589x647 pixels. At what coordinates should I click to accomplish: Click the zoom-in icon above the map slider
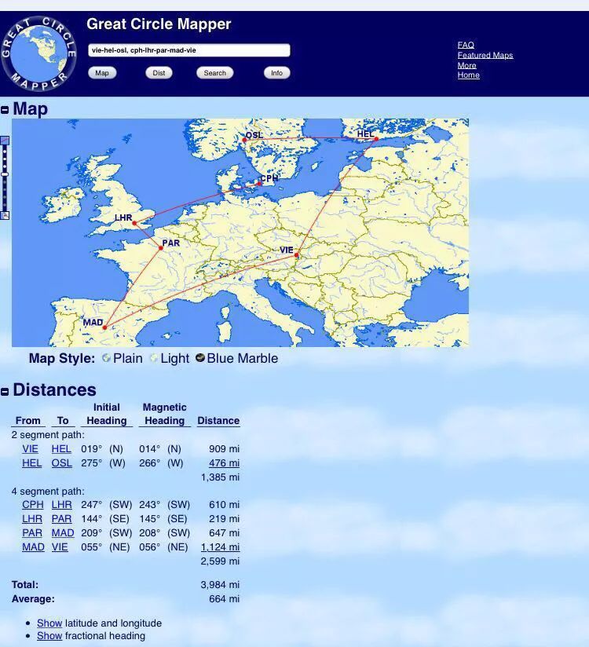pos(5,141)
